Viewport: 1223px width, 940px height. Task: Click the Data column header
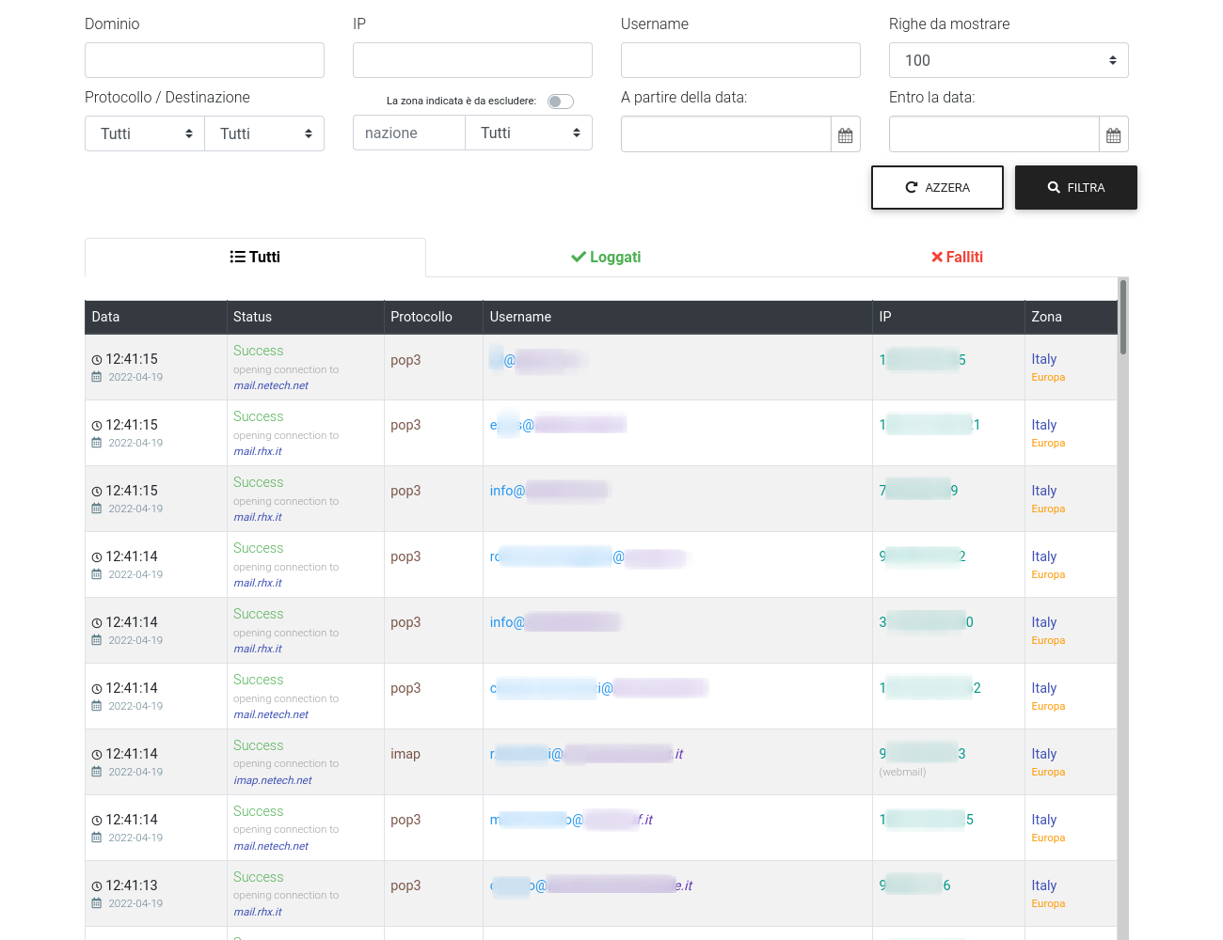click(x=156, y=317)
